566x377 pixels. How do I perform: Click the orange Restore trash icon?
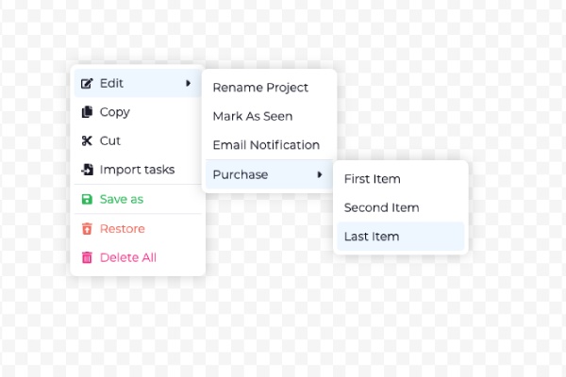coord(87,229)
